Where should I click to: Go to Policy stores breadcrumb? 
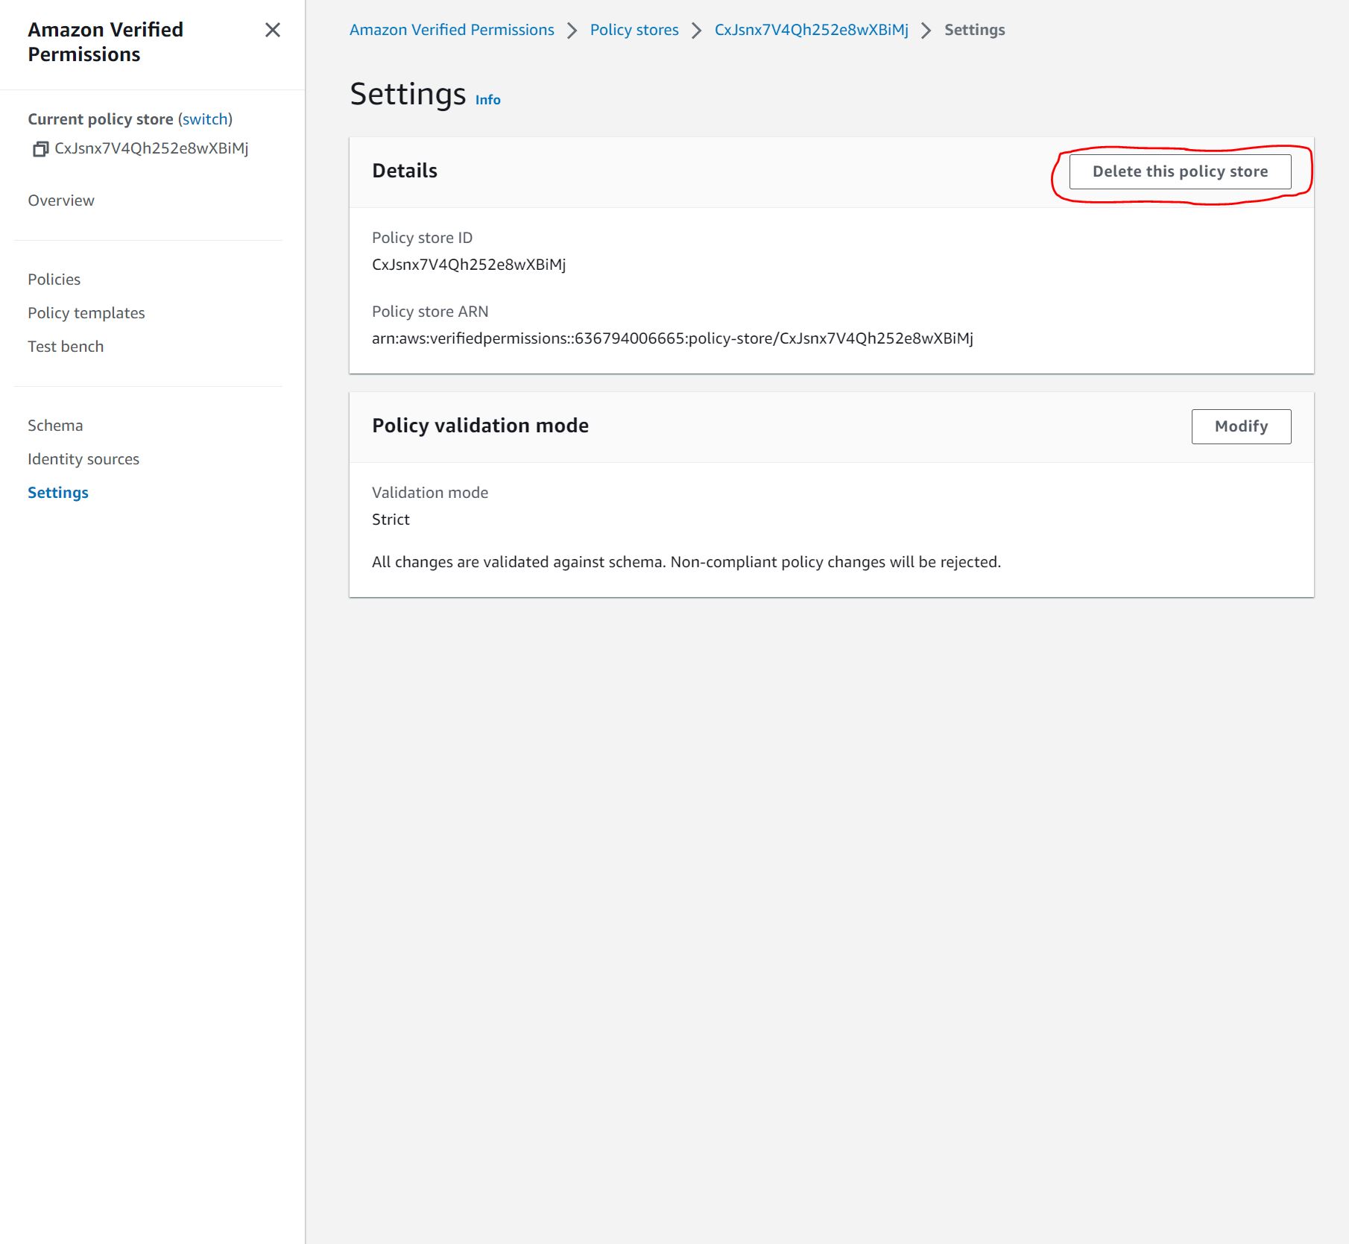(634, 30)
